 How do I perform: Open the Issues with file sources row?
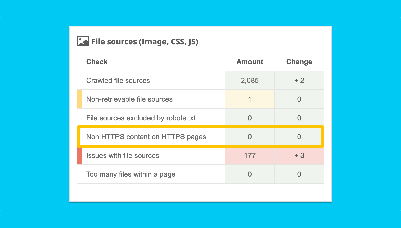click(123, 155)
